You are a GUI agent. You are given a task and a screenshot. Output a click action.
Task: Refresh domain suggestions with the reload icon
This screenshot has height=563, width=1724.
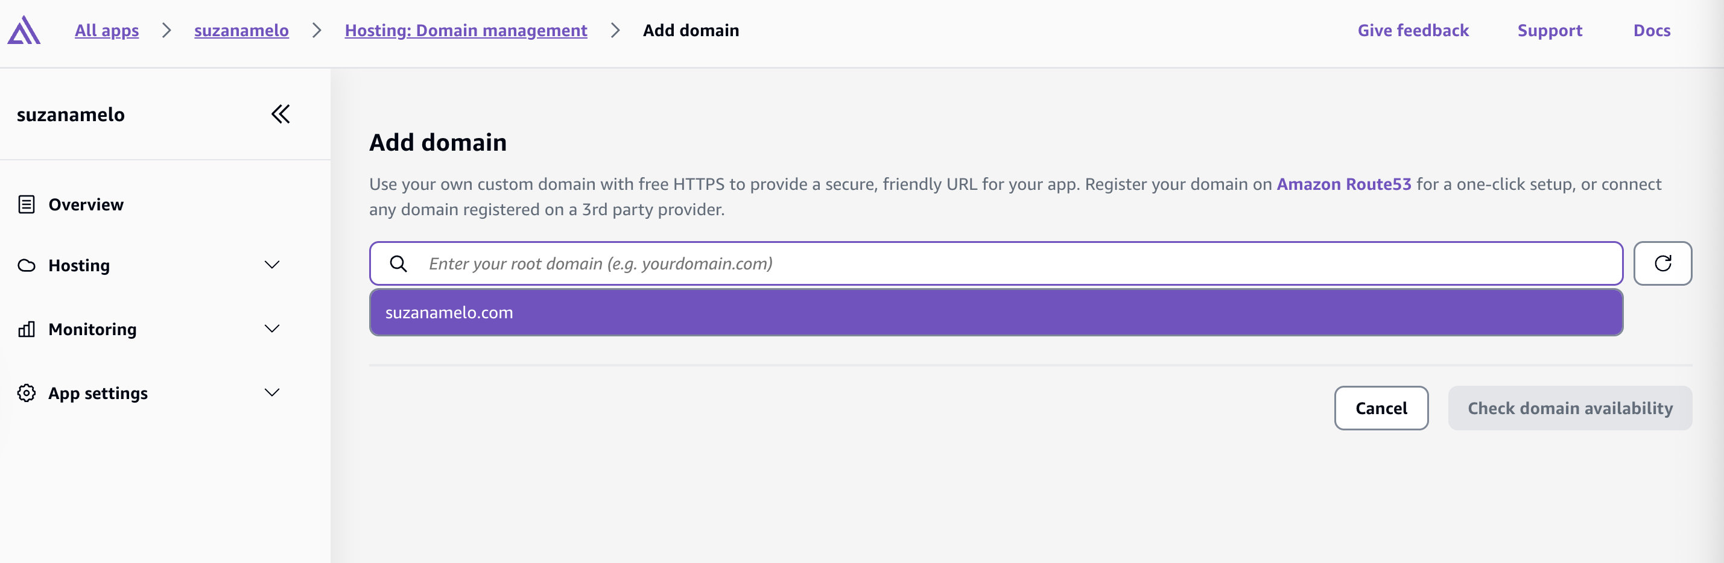tap(1663, 263)
